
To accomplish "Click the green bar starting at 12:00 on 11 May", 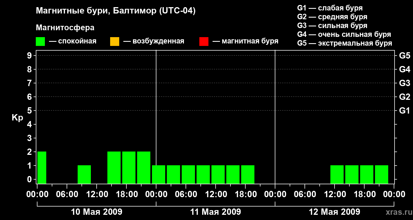I will tap(218, 174).
